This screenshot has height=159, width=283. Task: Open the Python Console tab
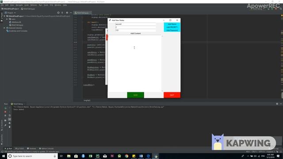tap(46, 148)
